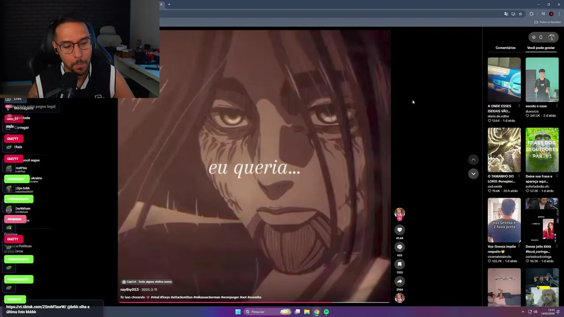The height and width of the screenshot is (317, 564).
Task: Bookmark this page with star icon
Action: click(520, 14)
